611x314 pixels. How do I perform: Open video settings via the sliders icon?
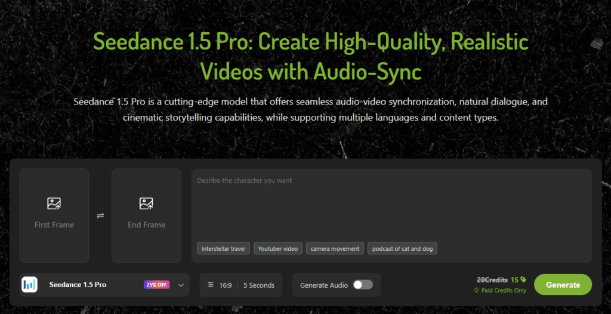(210, 285)
